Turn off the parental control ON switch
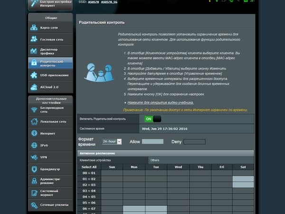Image resolution: width=285 pixels, height=214 pixels. point(152,119)
